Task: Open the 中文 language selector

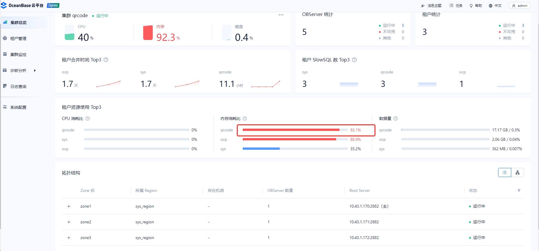Action: [x=495, y=6]
